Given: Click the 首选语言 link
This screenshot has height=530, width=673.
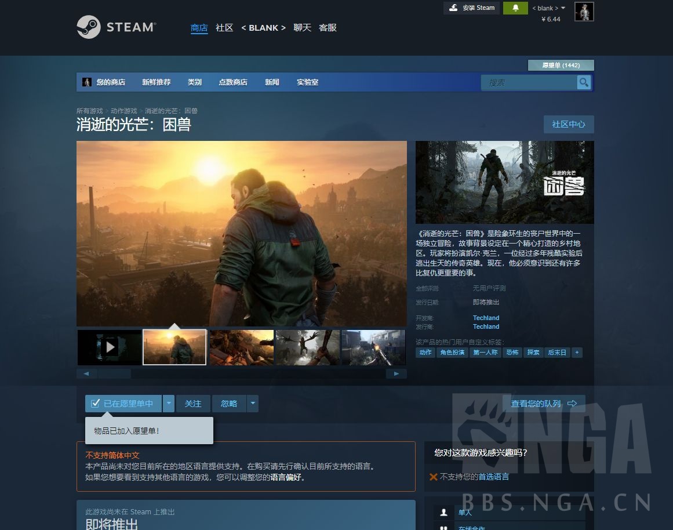Looking at the screenshot, I should (493, 477).
